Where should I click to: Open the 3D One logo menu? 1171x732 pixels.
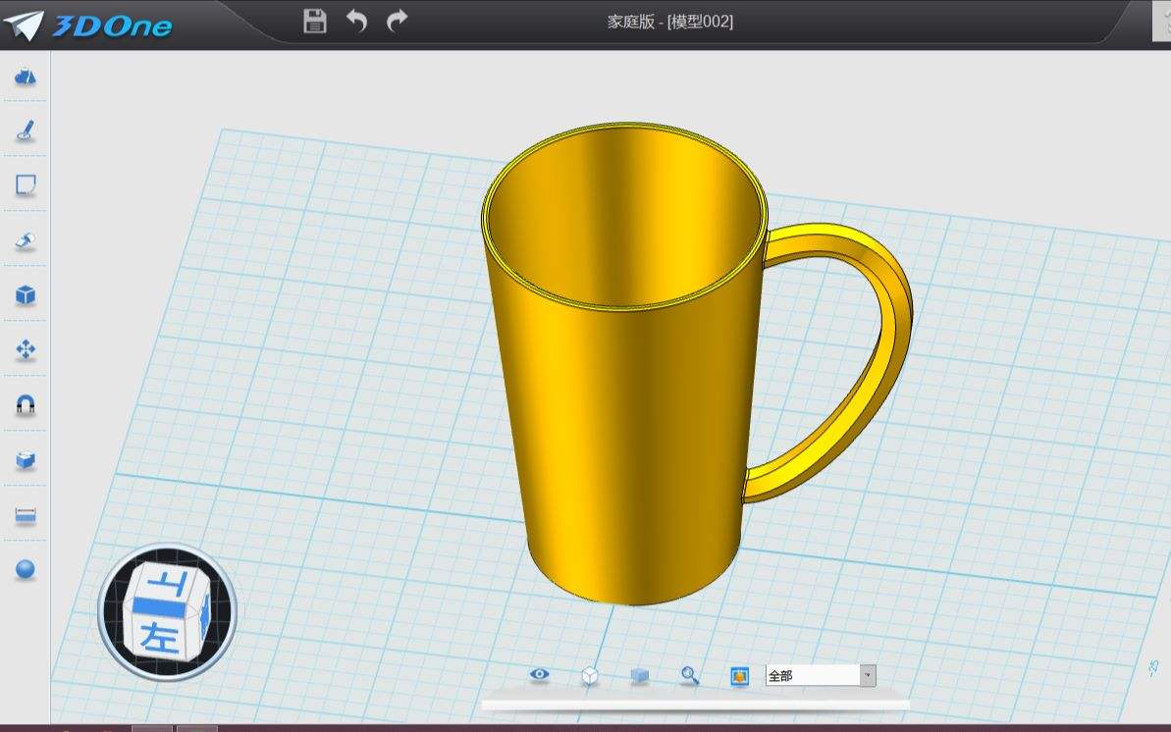[88, 25]
